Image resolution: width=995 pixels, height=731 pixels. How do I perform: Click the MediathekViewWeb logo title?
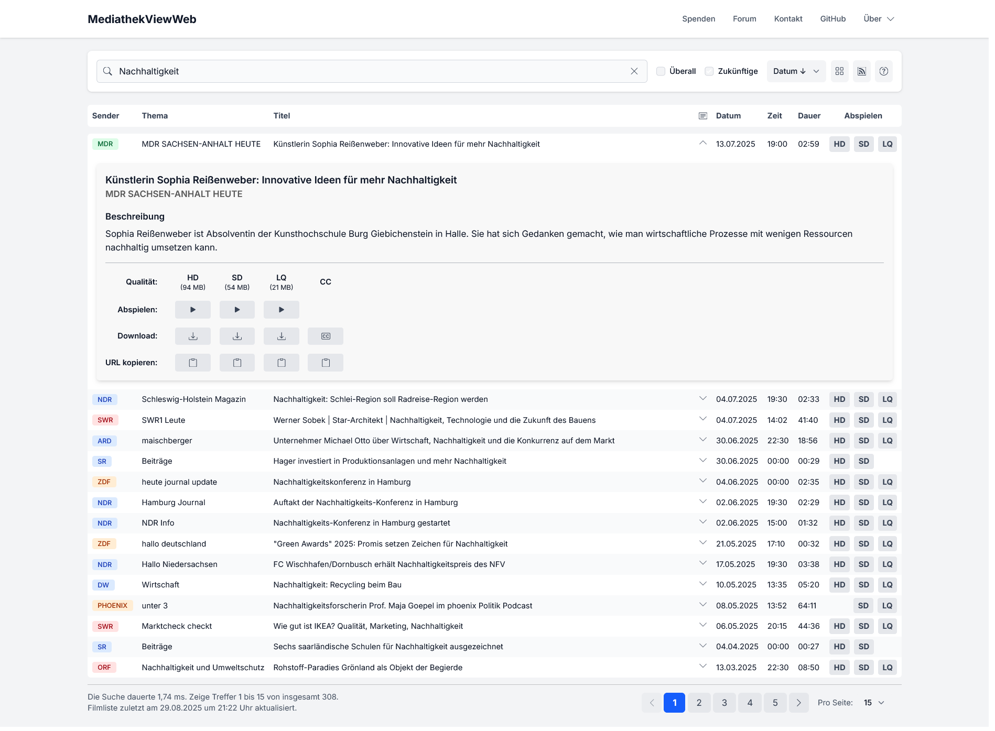(x=143, y=19)
